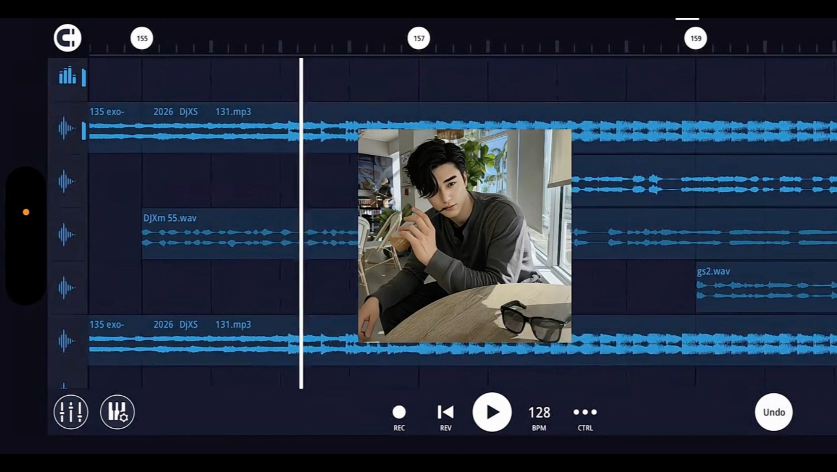837x472 pixels.
Task: Open the CTRL three-dot menu
Action: click(585, 417)
